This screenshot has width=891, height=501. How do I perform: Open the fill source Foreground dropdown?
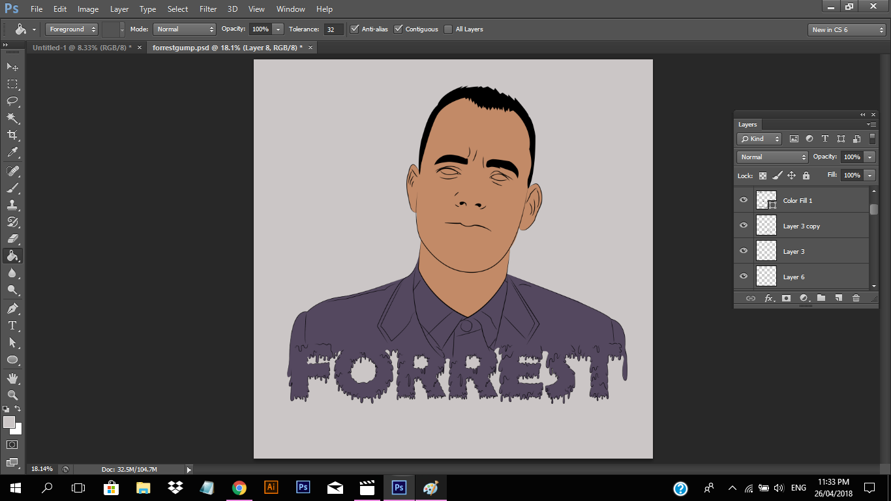(72, 29)
